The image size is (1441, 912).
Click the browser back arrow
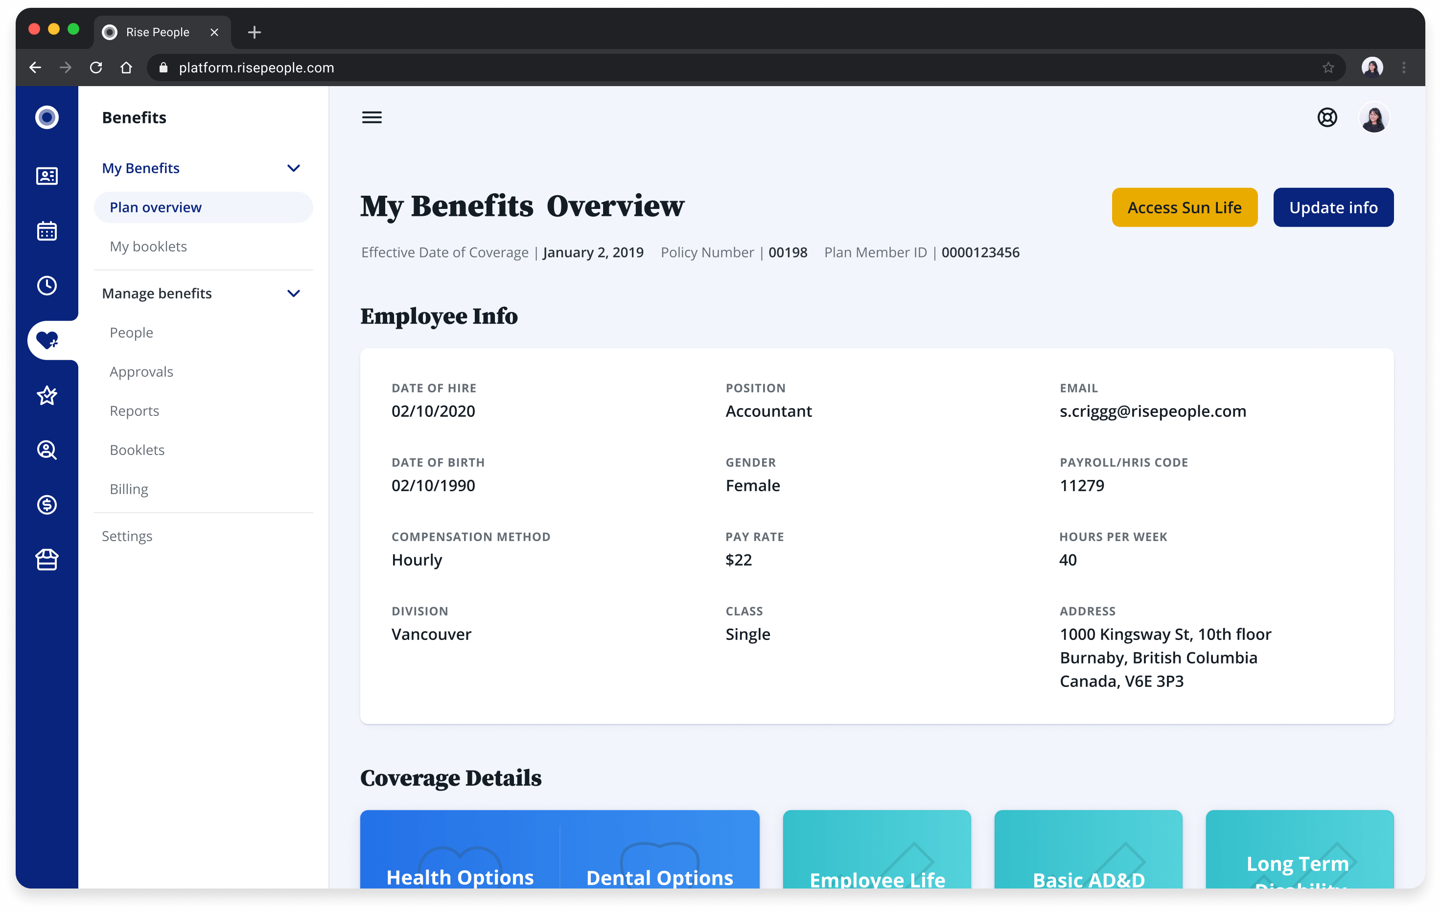click(x=35, y=68)
